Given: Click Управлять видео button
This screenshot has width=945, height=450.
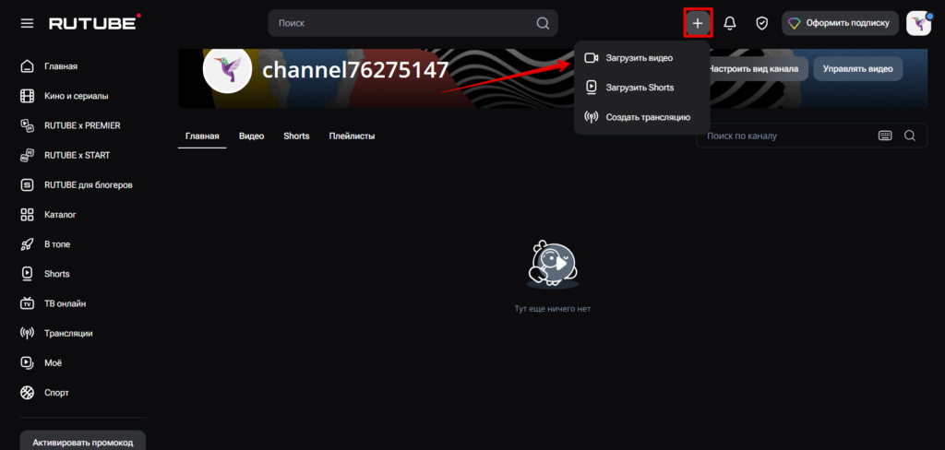Looking at the screenshot, I should pyautogui.click(x=857, y=68).
